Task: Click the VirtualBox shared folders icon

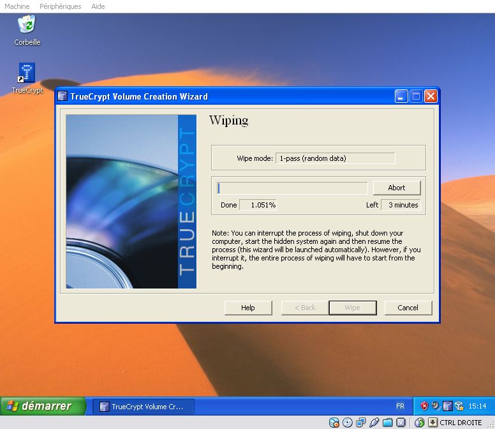Action: [387, 423]
